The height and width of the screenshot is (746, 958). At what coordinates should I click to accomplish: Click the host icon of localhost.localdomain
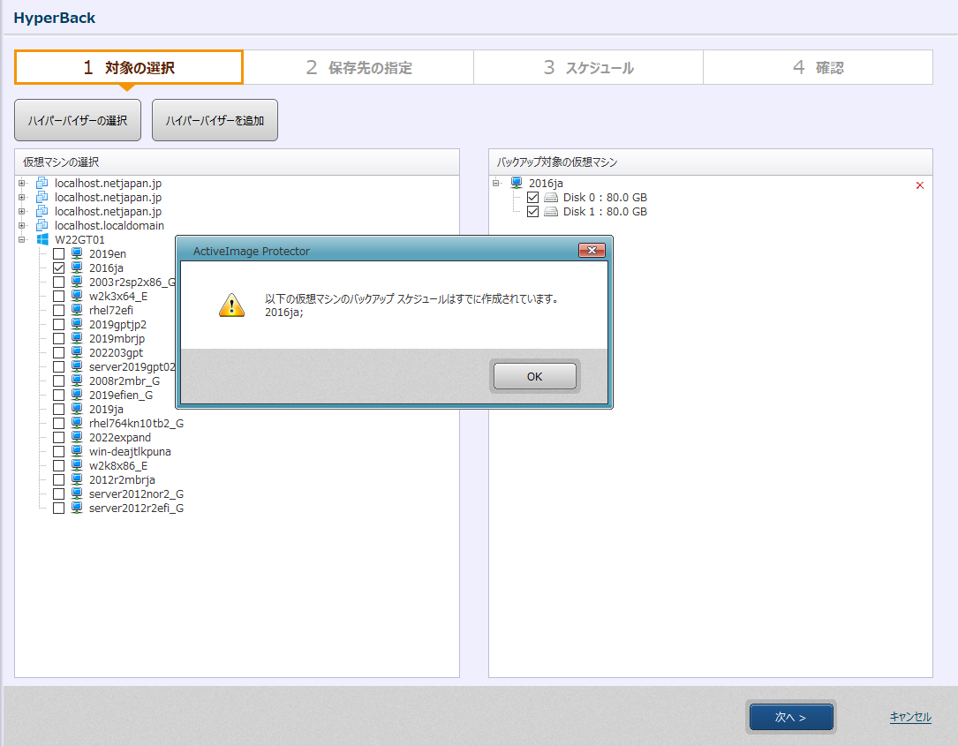[42, 225]
